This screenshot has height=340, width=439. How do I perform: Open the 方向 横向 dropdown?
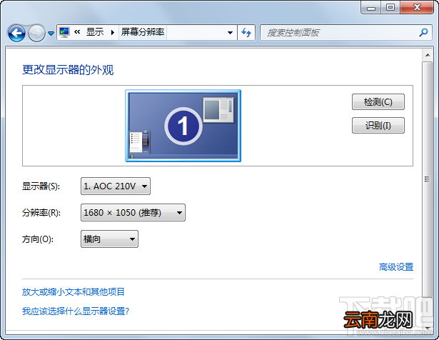pyautogui.click(x=109, y=239)
